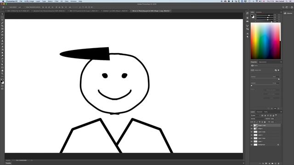Select the Hand tool
The image size is (294, 165).
click(x=2, y=71)
